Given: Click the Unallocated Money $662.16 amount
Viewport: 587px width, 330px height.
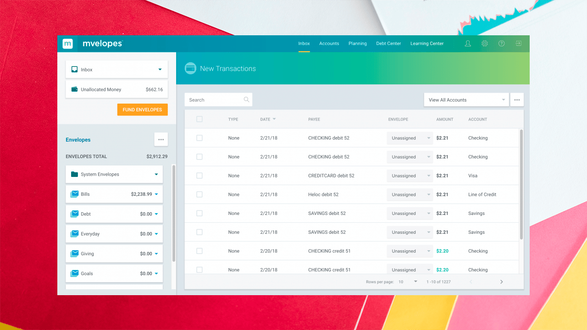Looking at the screenshot, I should coord(154,89).
